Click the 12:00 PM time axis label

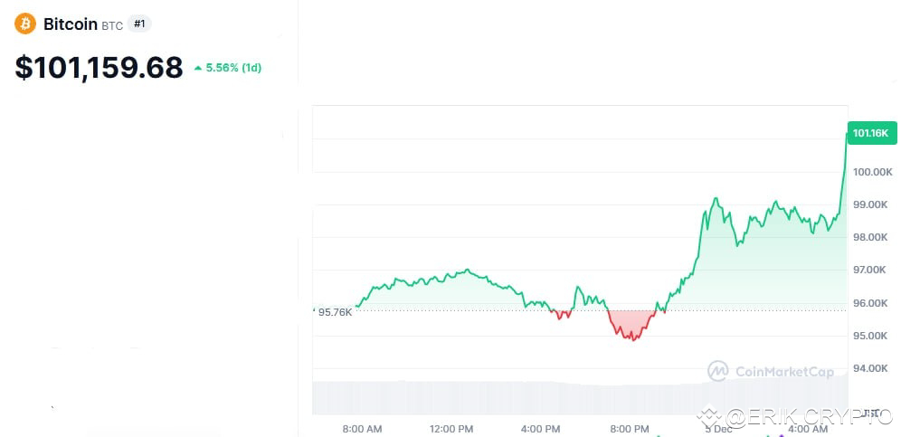pos(451,429)
